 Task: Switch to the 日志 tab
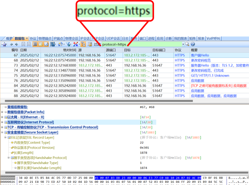click(125, 38)
